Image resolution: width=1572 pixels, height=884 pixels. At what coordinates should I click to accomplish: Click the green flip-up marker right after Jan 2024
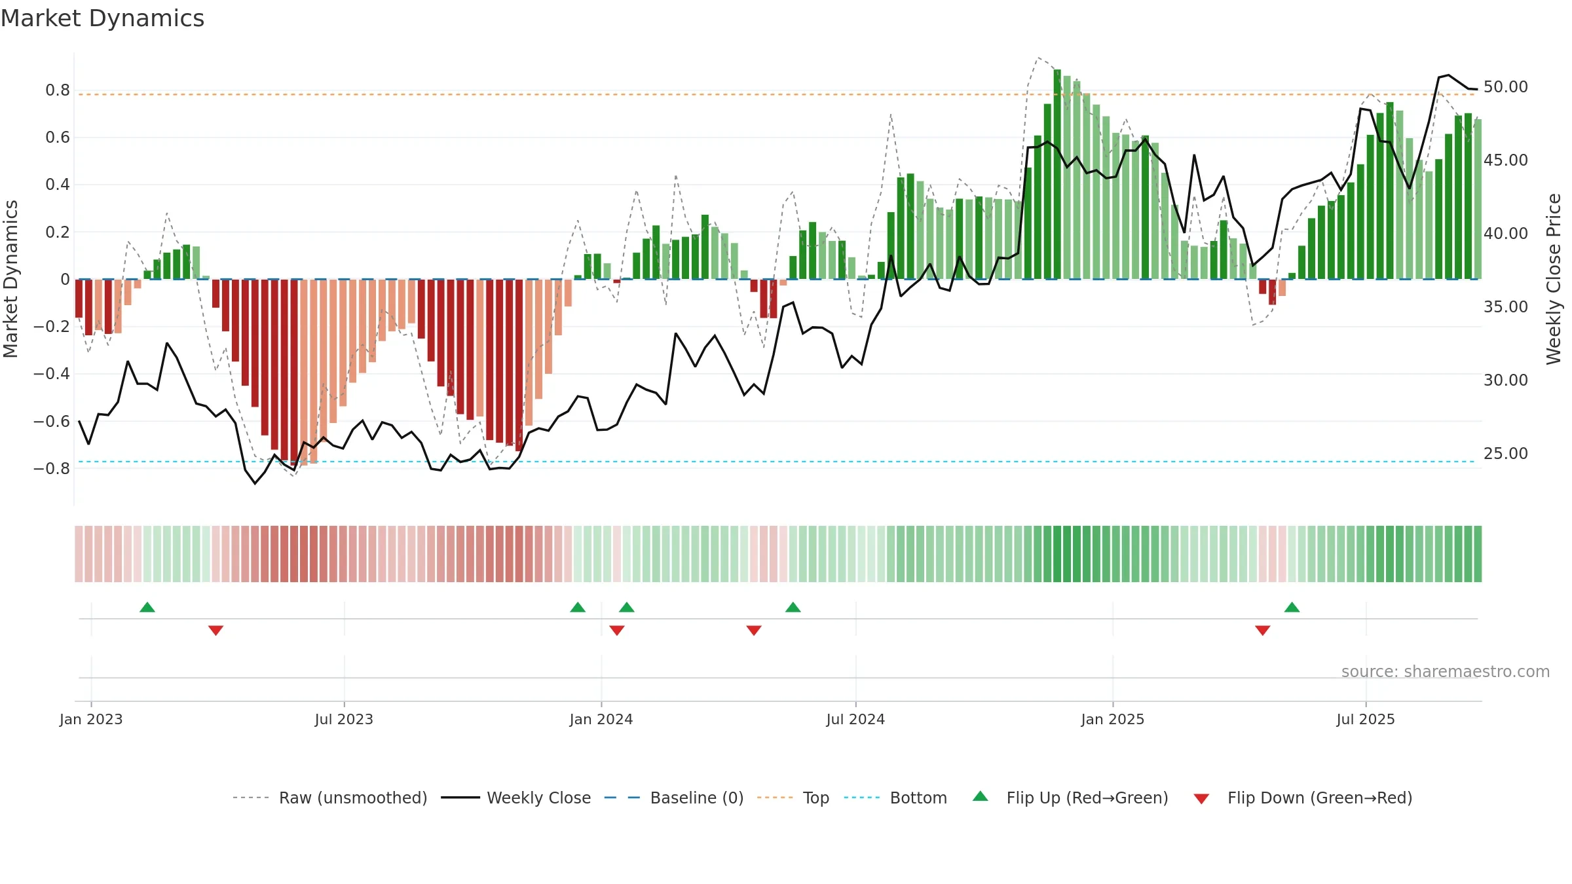pyautogui.click(x=627, y=607)
